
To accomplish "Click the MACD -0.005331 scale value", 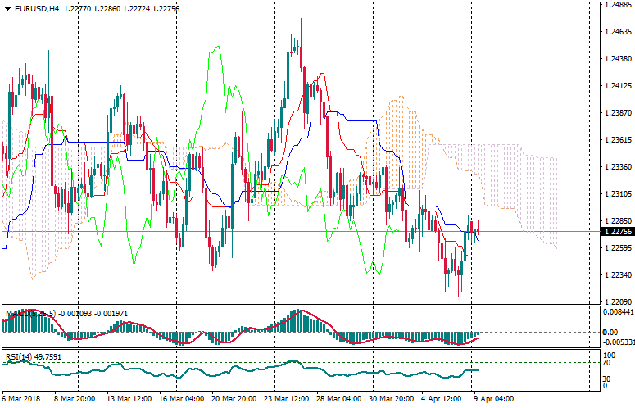I will point(619,343).
